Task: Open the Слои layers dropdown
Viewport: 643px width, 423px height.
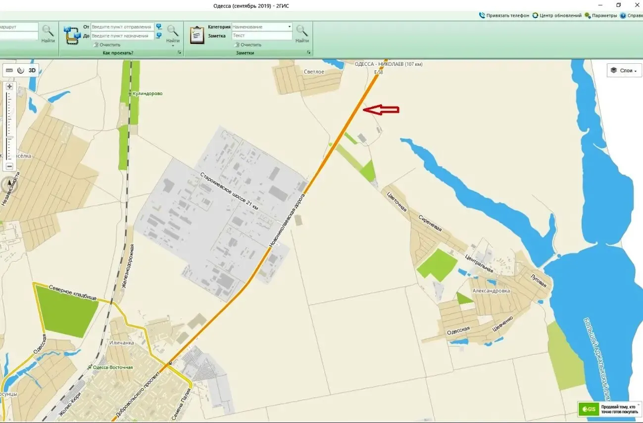Action: [624, 70]
